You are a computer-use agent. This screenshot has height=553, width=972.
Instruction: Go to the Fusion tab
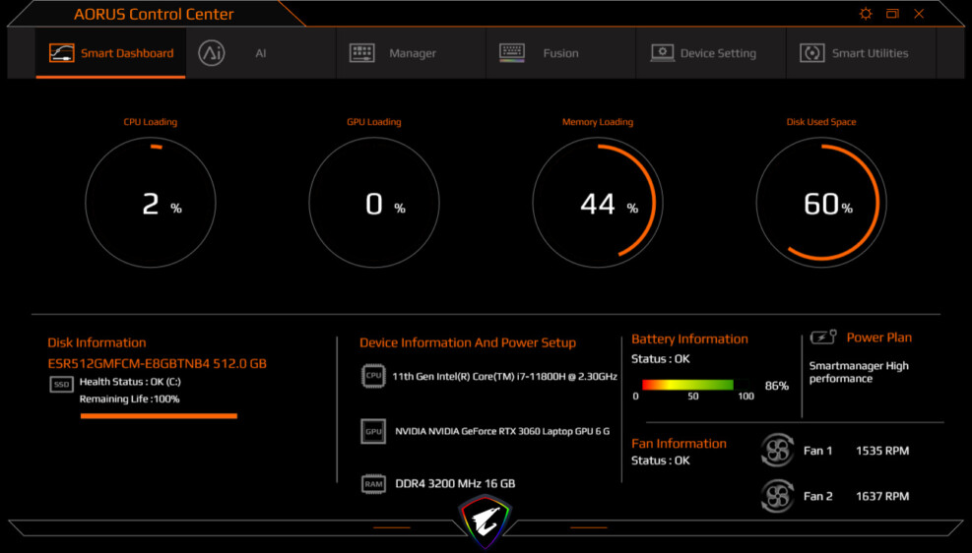561,52
